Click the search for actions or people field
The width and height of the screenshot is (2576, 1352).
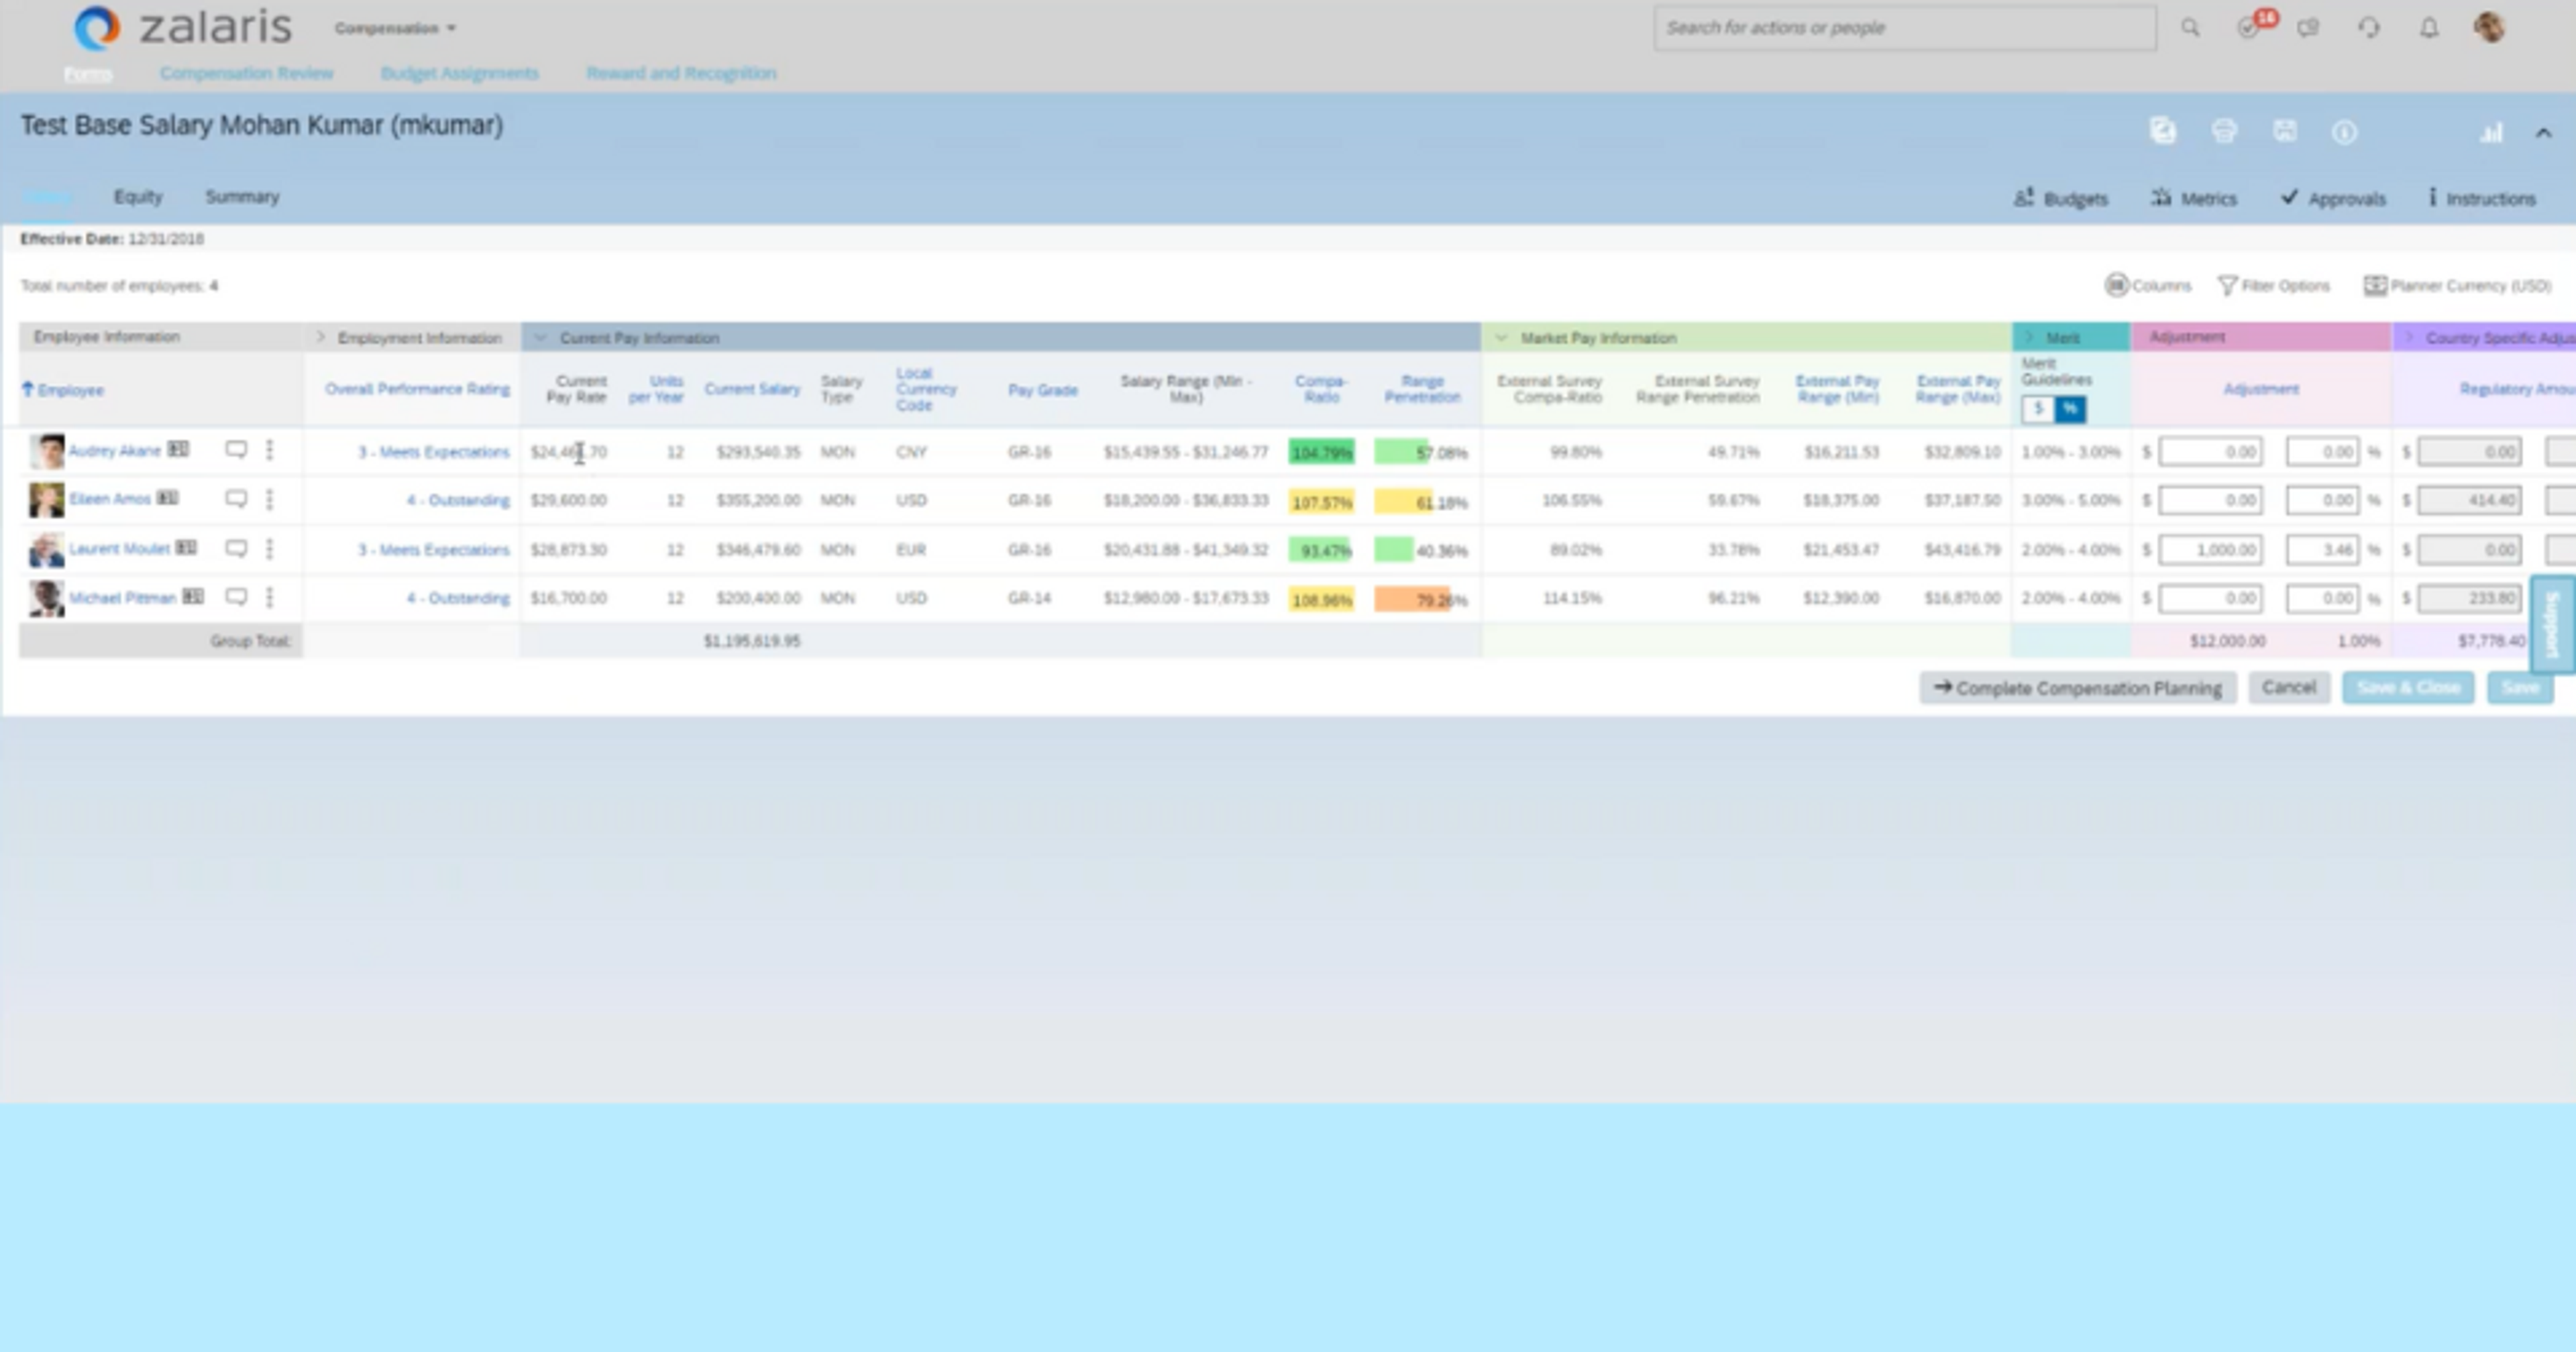pyautogui.click(x=1904, y=28)
